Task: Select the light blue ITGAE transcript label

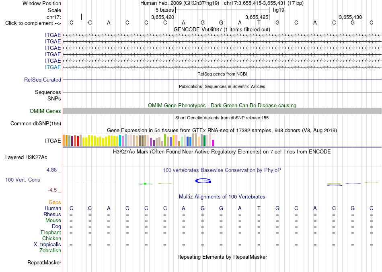Action: 53,67
